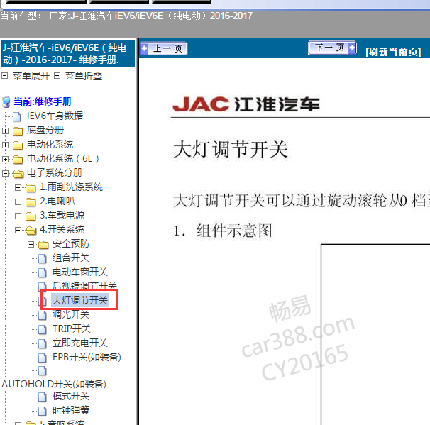Open the 组合开关 page

tap(71, 258)
